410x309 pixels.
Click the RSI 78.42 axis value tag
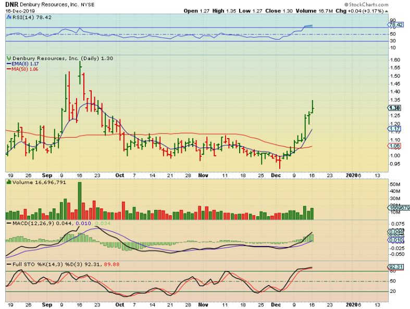click(x=396, y=25)
